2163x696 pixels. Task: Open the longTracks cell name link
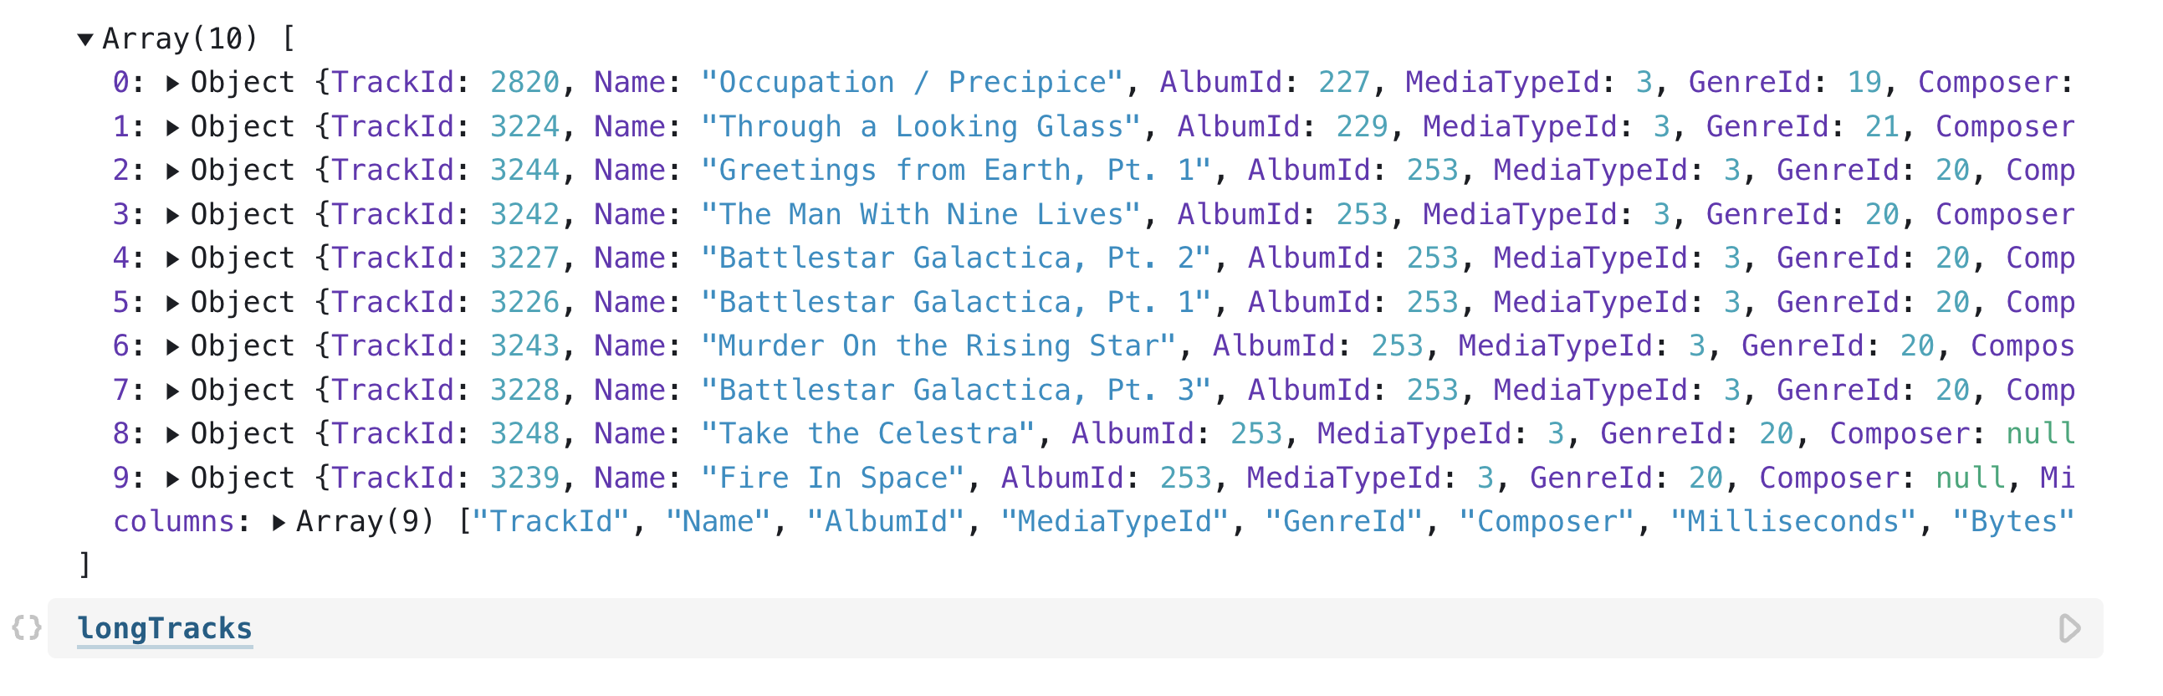164,627
